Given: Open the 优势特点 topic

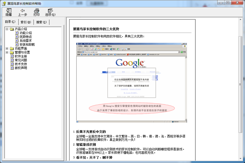Looking at the screenshot, I should click(x=26, y=37).
